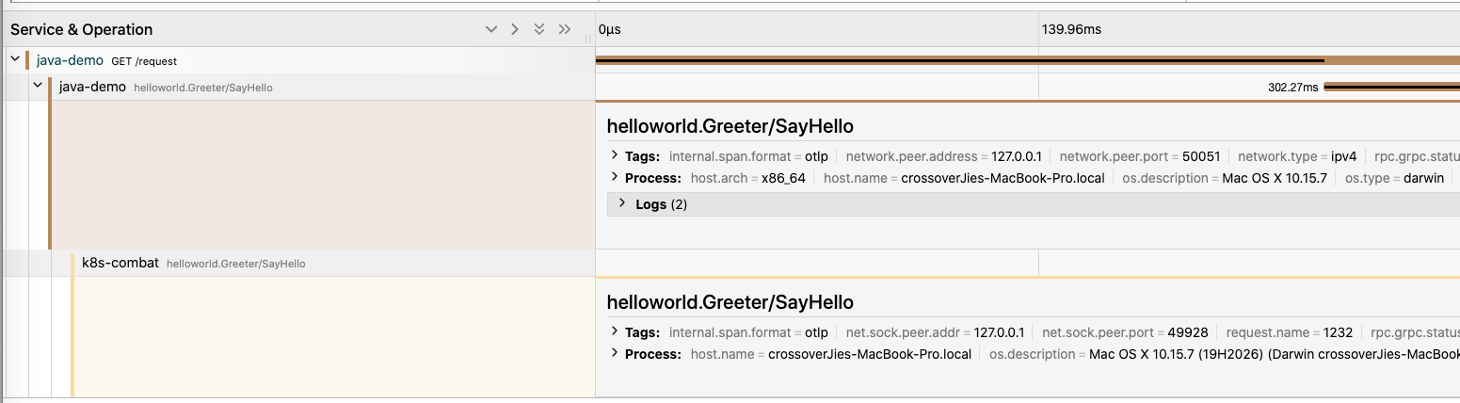Screen dimensions: 1460x403
Task: Collapse the java-demo SayHello child span
Action: [38, 87]
